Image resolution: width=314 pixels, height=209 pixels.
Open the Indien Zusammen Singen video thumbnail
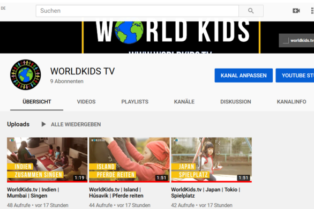47,160
